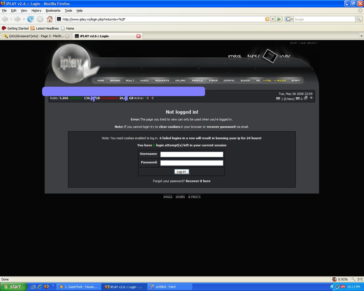
Task: Click the friends icon beside message counts
Action: point(306,98)
